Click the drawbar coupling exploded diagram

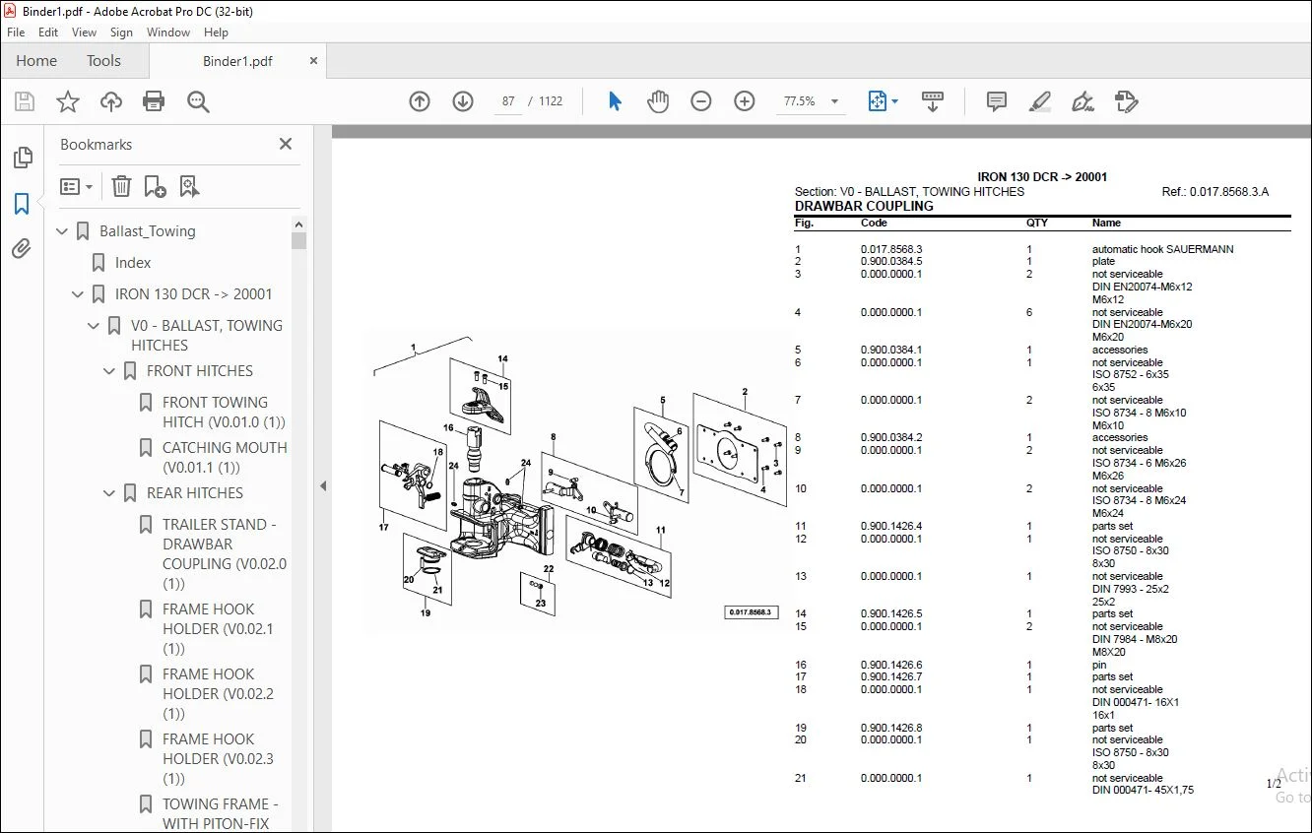576,479
